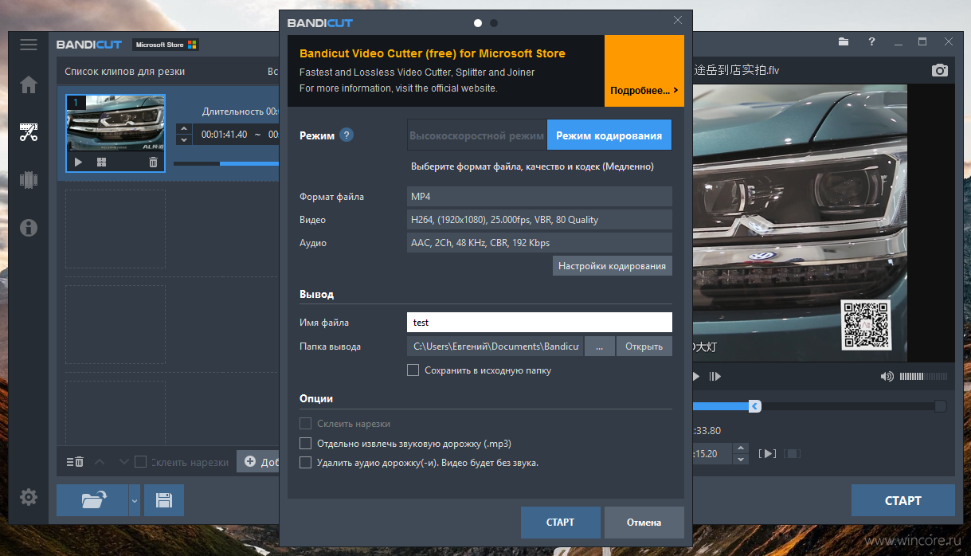This screenshot has height=556, width=971.
Task: Select the Cut mode scissors icon
Action: [x=29, y=132]
